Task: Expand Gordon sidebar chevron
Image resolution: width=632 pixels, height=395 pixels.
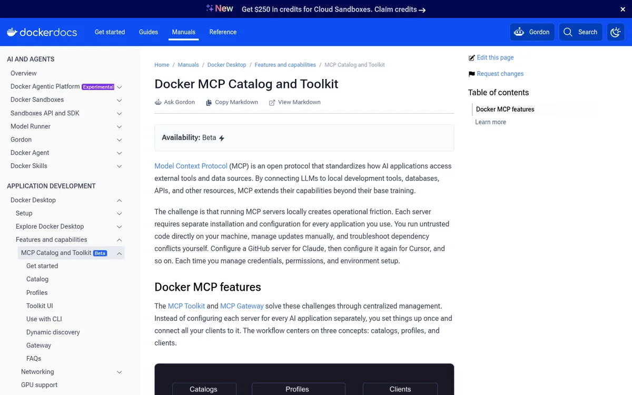Action: [x=120, y=140]
